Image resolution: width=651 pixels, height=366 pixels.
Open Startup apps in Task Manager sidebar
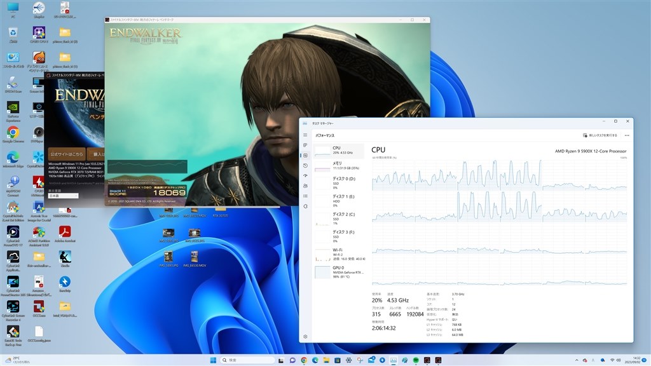[305, 175]
